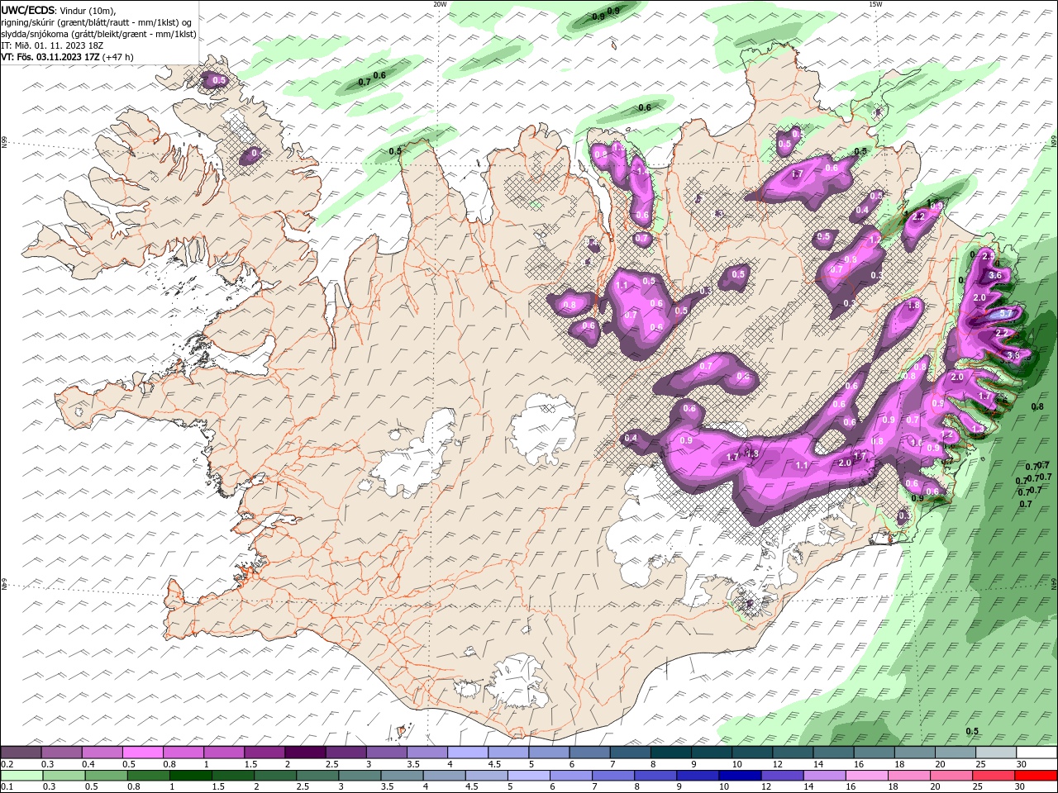Click the 'VT: Fös. 03.11.2023 17Z' valid time
Screen dimensions: 1058x793
[x=51, y=57]
